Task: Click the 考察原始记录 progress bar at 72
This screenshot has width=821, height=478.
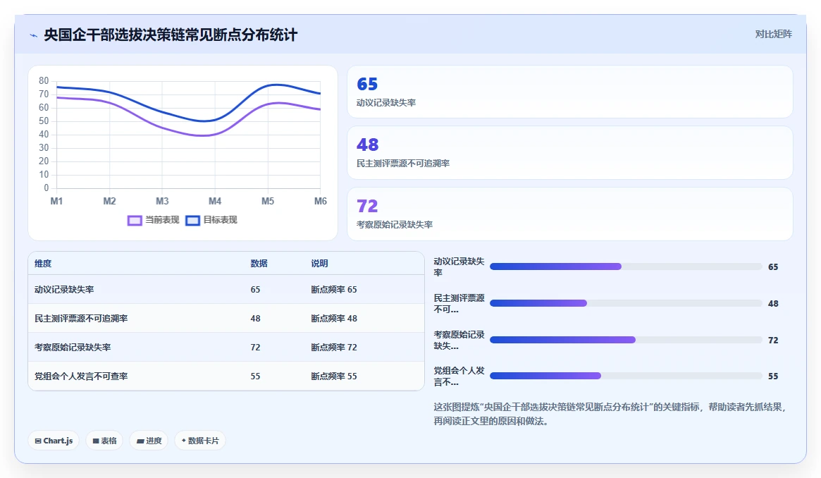Action: pyautogui.click(x=626, y=340)
